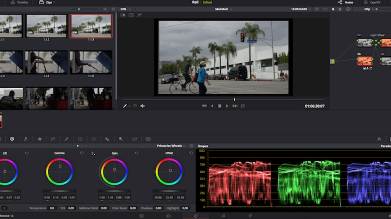Open the Tracker palette icon
The image size is (391, 219).
94,139
